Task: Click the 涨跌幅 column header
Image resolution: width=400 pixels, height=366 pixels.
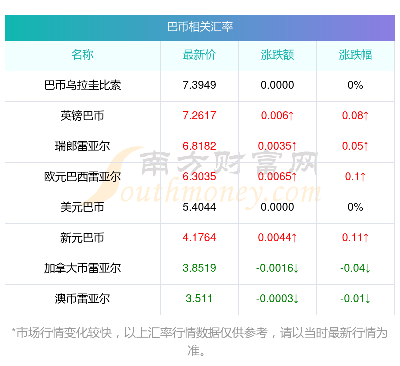Action: coord(355,55)
